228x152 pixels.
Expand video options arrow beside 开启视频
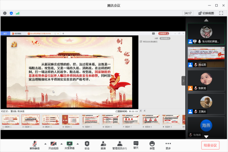61,144
